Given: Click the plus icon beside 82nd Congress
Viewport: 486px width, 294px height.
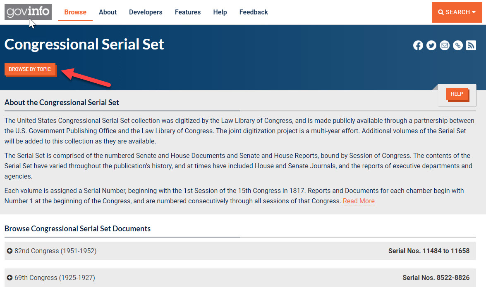Looking at the screenshot, I should click(10, 251).
